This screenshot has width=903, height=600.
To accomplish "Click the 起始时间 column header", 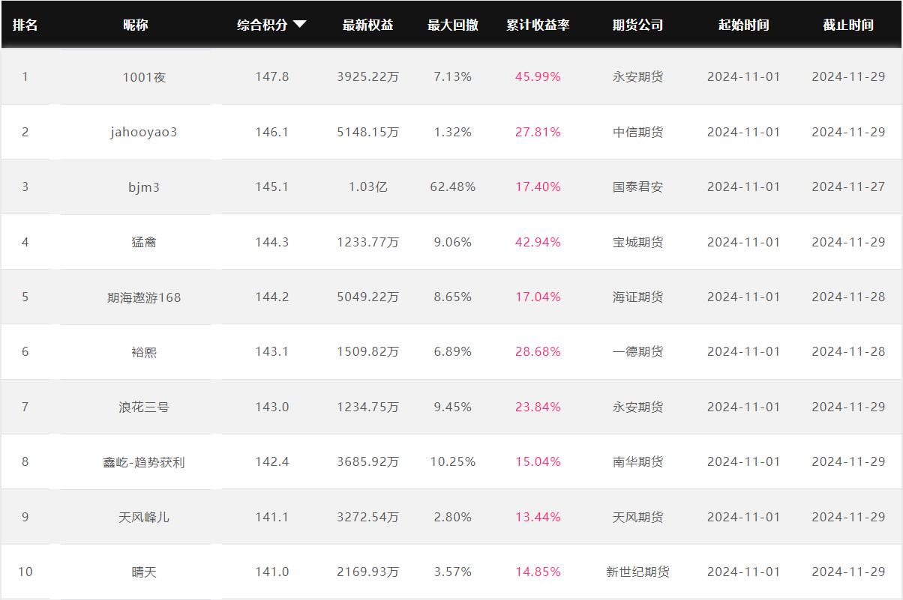I will [x=744, y=25].
